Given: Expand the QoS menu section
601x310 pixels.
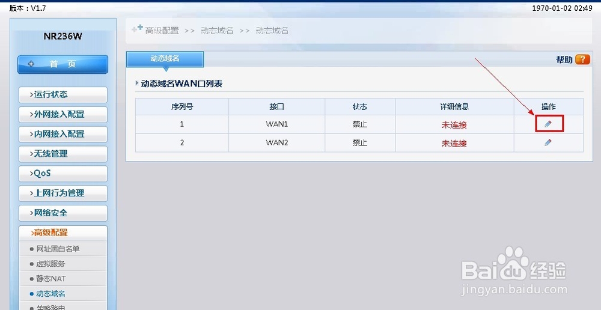Looking at the screenshot, I should 63,174.
